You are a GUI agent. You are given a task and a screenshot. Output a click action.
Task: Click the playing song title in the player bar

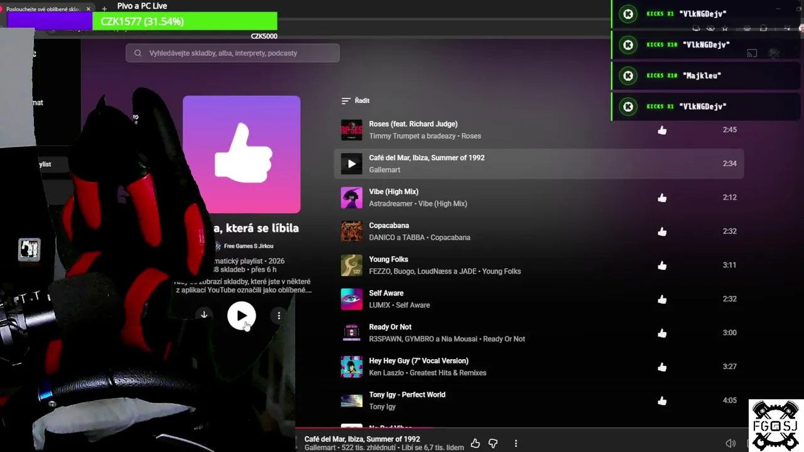(362, 439)
